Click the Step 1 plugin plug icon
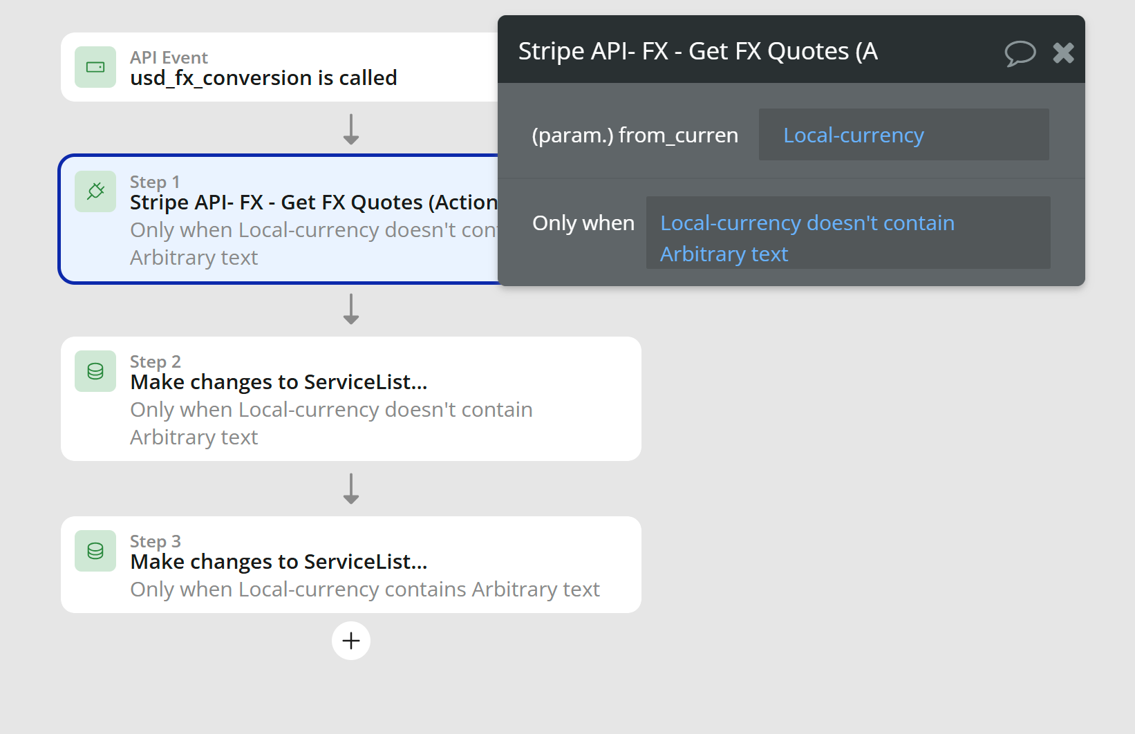 [x=95, y=191]
